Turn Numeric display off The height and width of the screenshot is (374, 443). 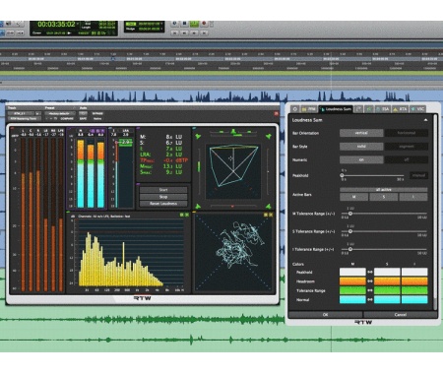click(407, 159)
